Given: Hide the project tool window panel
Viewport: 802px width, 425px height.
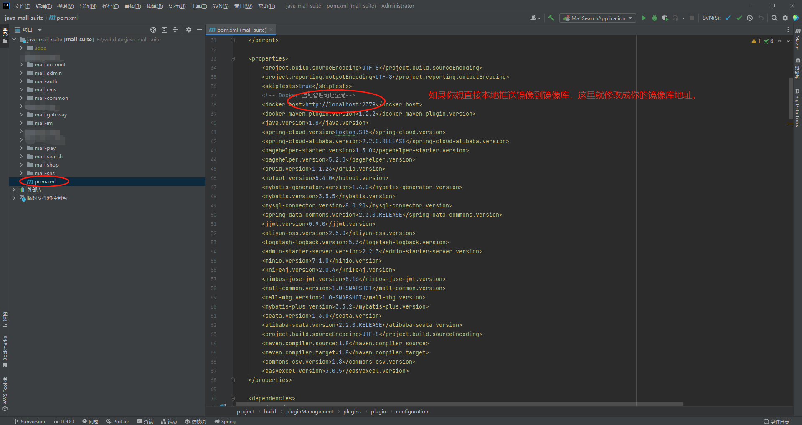Looking at the screenshot, I should [x=200, y=30].
